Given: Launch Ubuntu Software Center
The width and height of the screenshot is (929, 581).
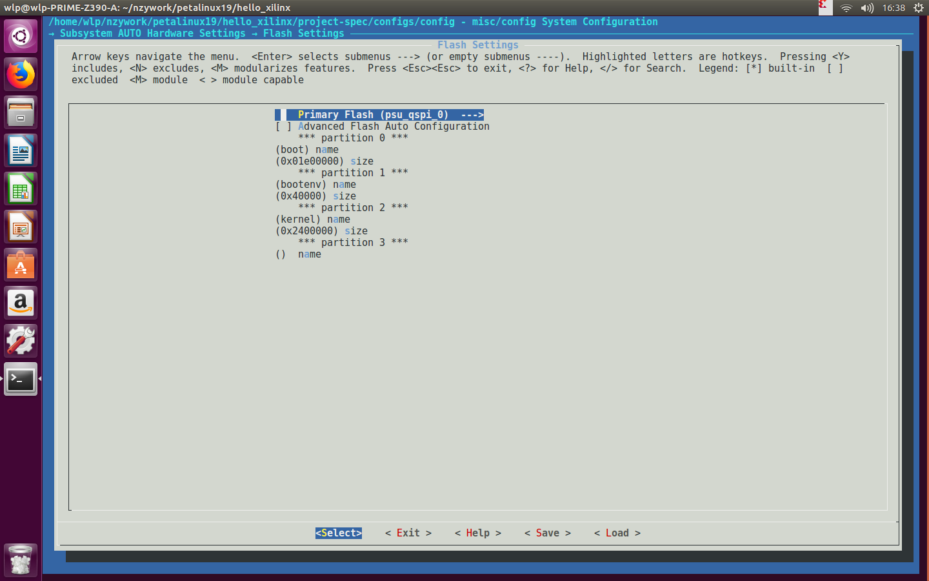Looking at the screenshot, I should [x=20, y=264].
